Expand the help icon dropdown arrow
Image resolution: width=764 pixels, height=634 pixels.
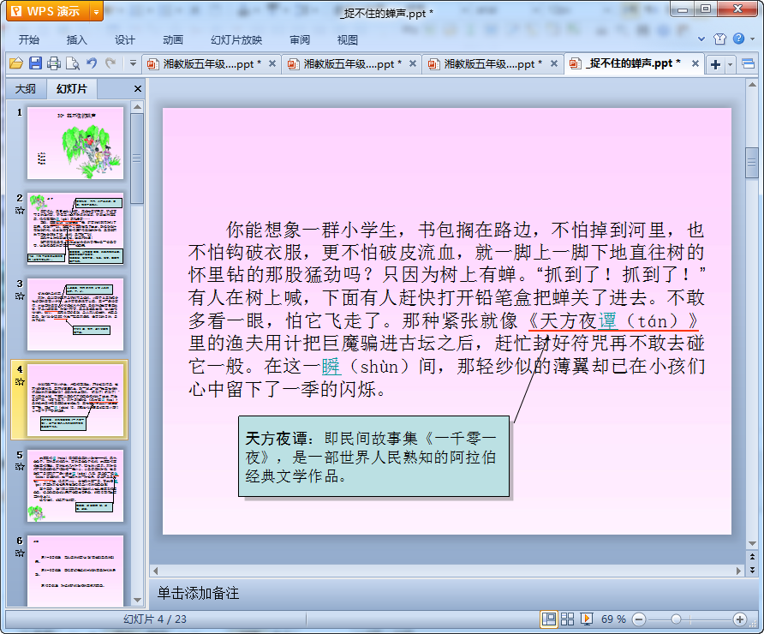click(753, 39)
